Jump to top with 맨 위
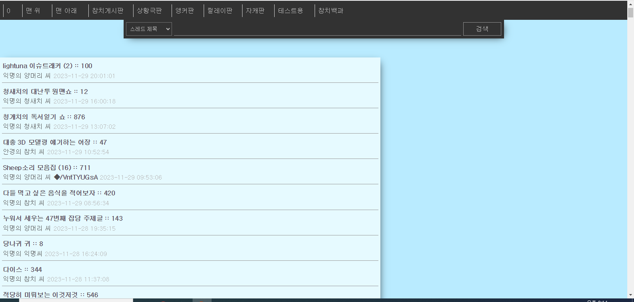Image resolution: width=634 pixels, height=302 pixels. pos(33,11)
